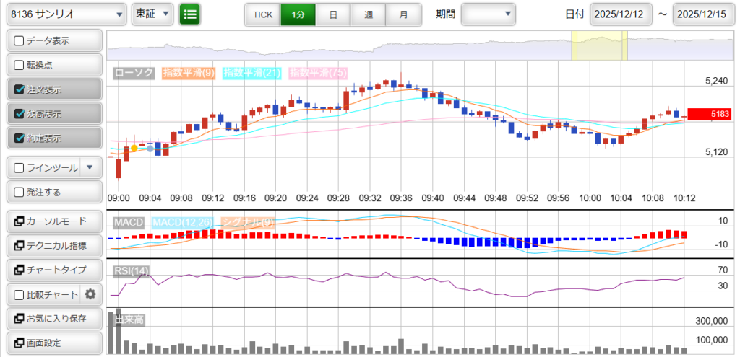Save chart with お気に入り保存
This screenshot has width=740, height=357.
tap(53, 319)
